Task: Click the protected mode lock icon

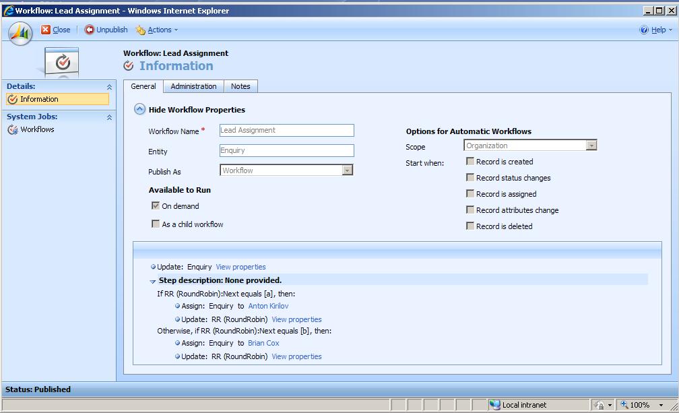Action: 600,405
